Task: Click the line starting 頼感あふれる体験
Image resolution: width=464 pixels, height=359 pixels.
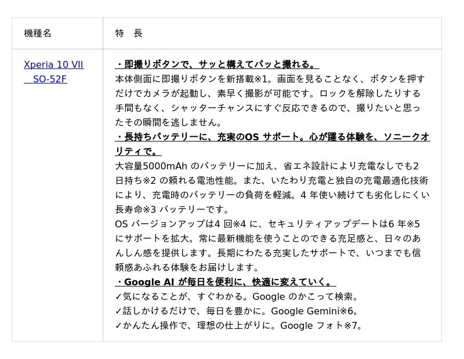Action: point(188,268)
